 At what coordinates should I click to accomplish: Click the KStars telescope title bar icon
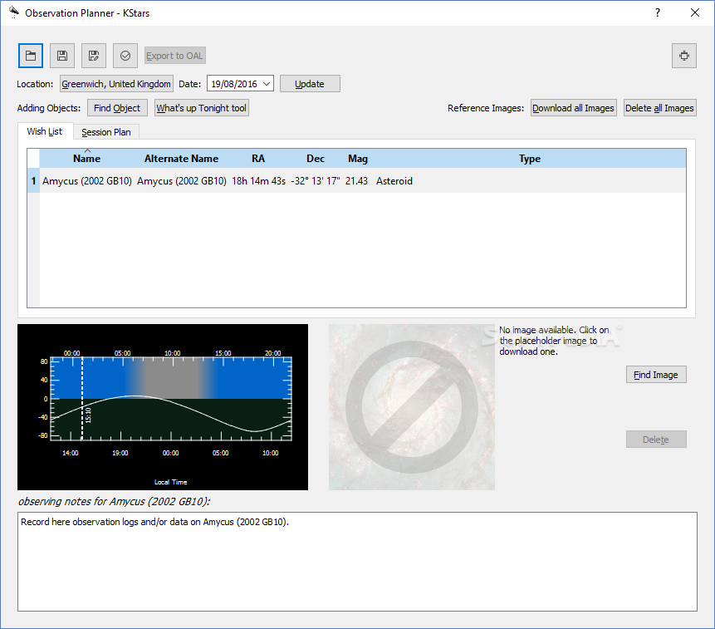click(x=14, y=12)
